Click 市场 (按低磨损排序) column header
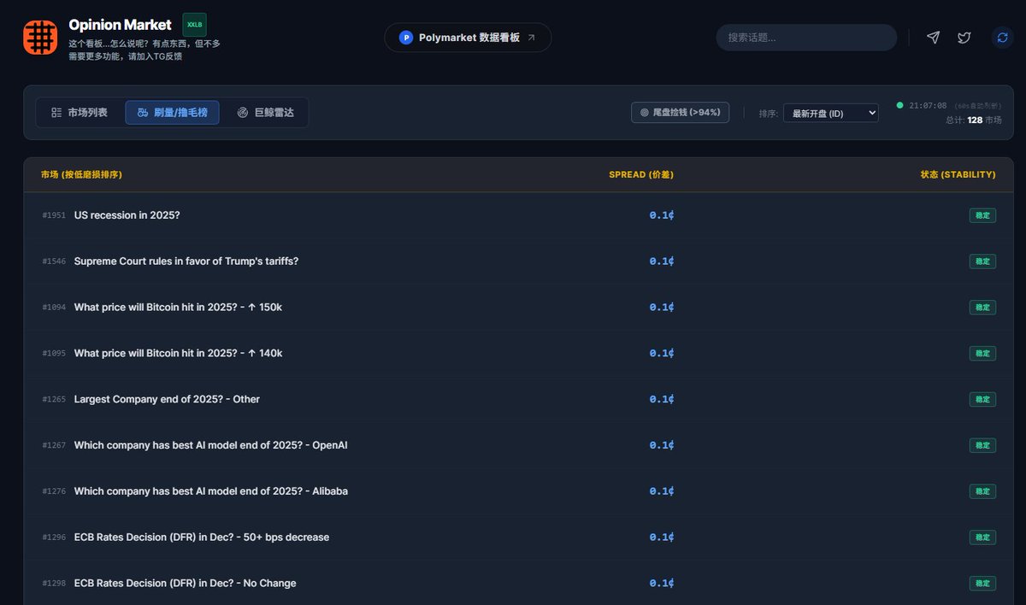Screen dimensions: 1026x605 click(x=81, y=174)
